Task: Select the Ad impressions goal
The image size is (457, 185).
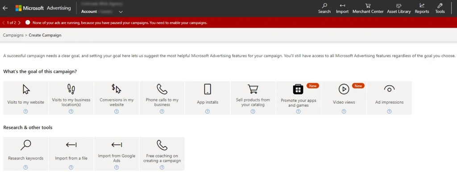Action: click(389, 98)
